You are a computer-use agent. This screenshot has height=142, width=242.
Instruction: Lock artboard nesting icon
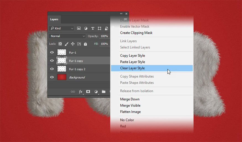point(79,44)
